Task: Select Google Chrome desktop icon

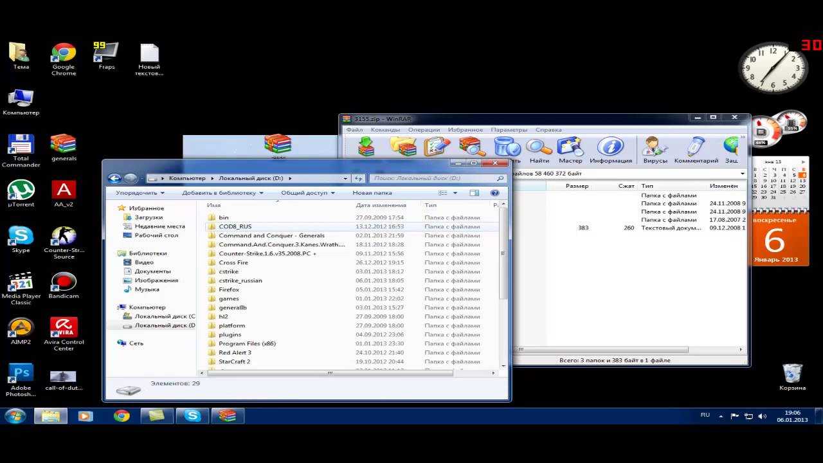Action: [x=64, y=60]
